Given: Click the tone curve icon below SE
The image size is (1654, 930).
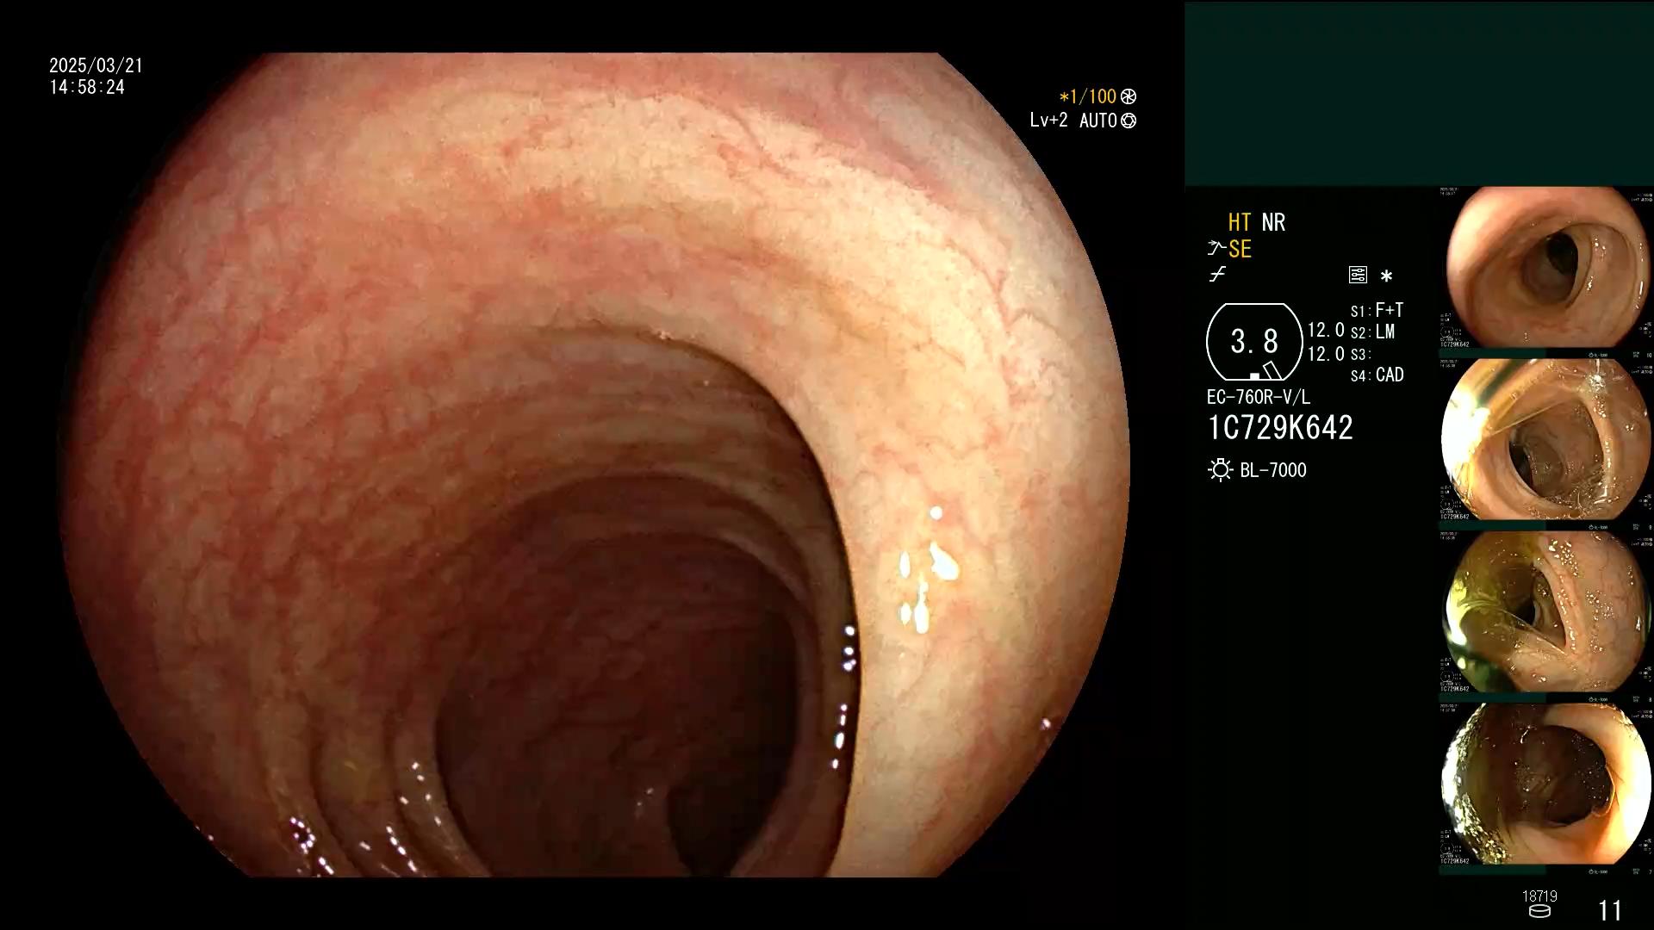Looking at the screenshot, I should click(1217, 276).
